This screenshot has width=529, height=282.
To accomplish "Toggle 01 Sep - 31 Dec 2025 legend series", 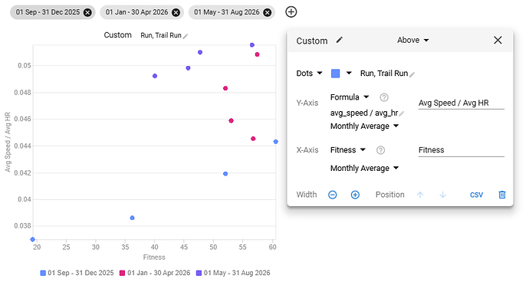I will pos(77,273).
